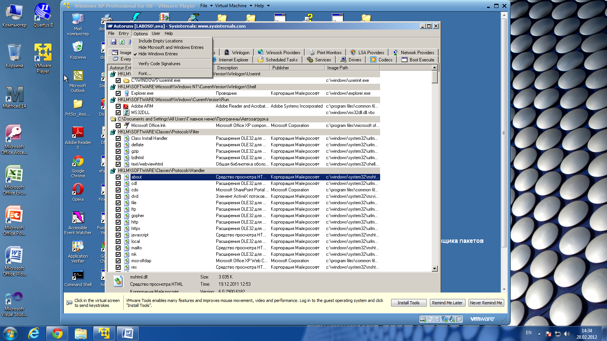The width and height of the screenshot is (607, 341).
Task: Click the Description column header
Action: click(242, 68)
